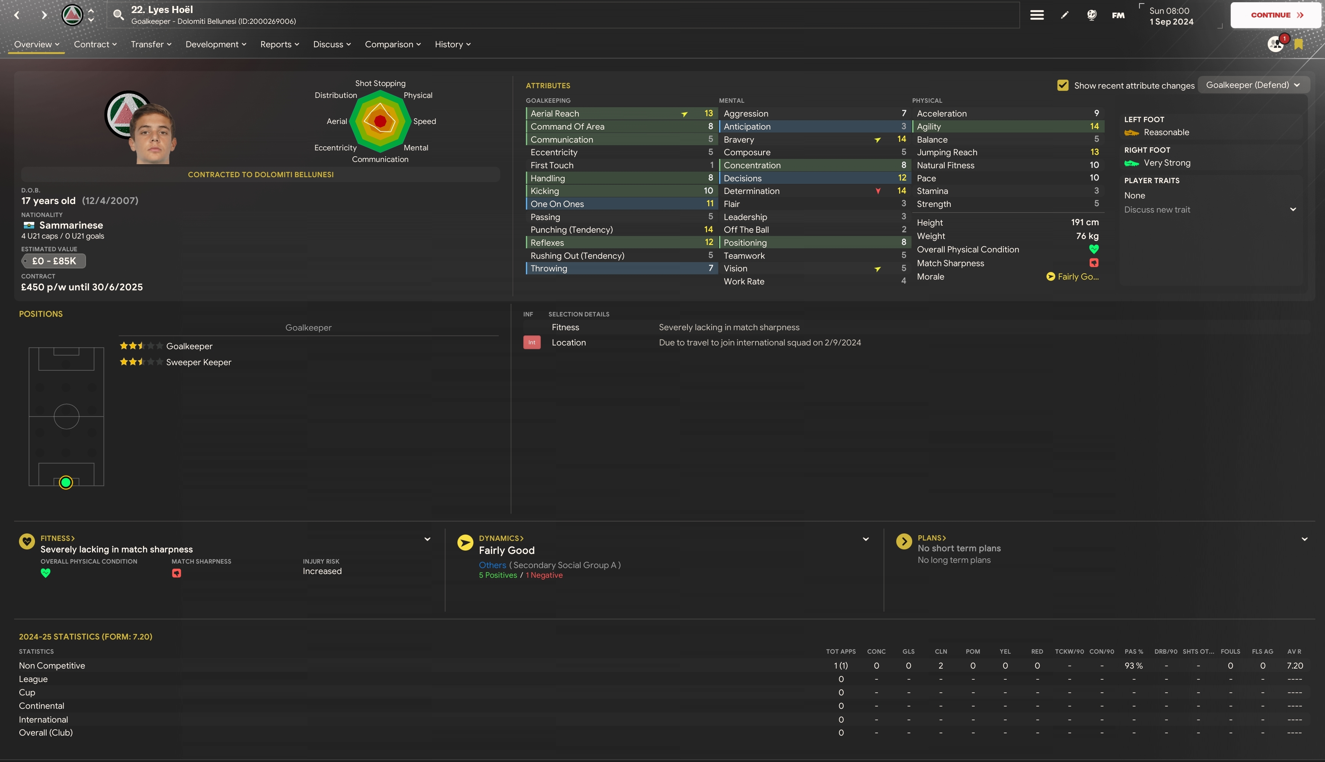This screenshot has width=1325, height=762.
Task: Expand the Dynamics panel chevron
Action: [x=866, y=539]
